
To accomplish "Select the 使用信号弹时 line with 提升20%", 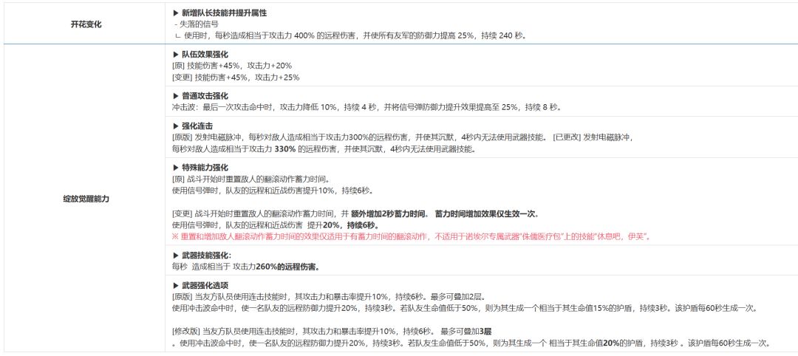I will tap(276, 225).
